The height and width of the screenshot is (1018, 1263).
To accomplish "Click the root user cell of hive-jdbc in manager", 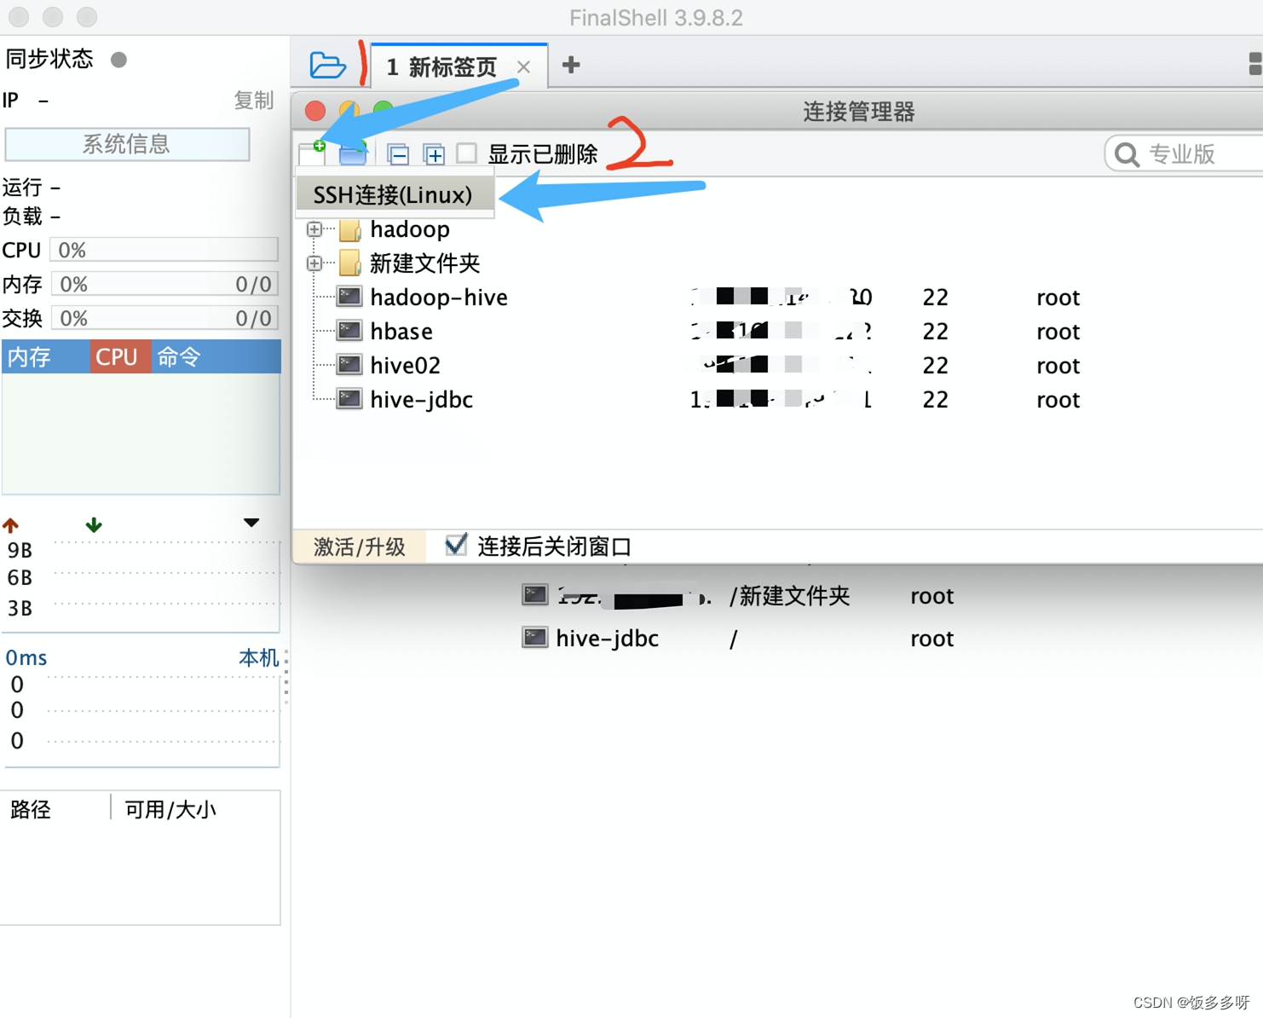I will pyautogui.click(x=1058, y=400).
